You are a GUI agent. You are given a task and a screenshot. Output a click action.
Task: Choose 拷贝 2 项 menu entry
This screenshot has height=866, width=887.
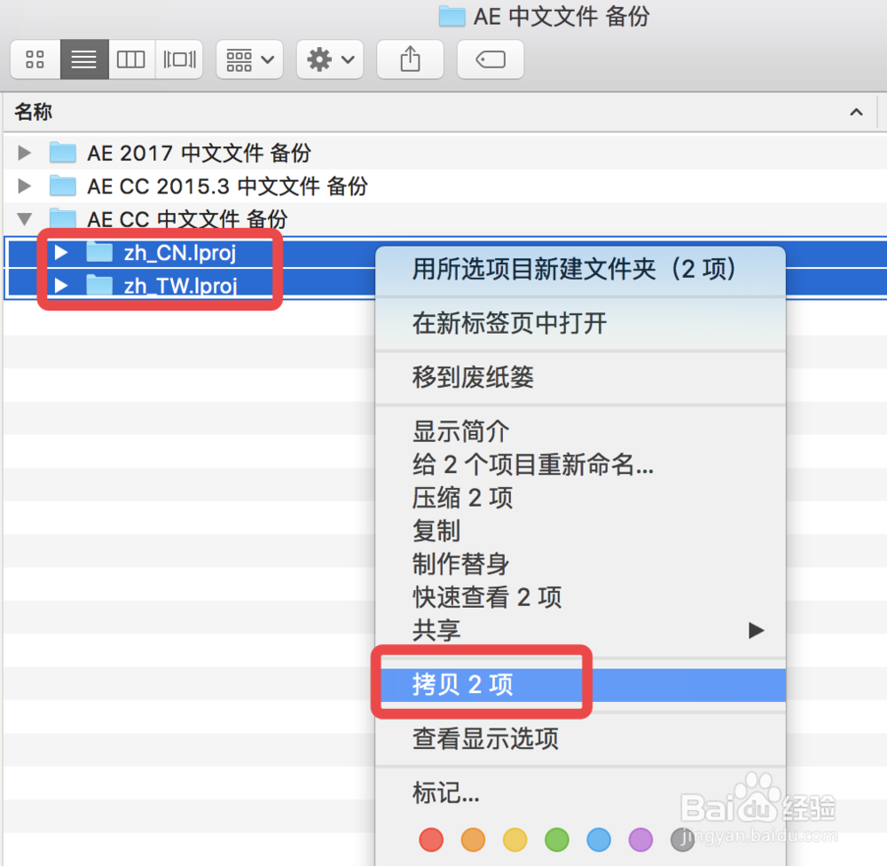click(580, 685)
